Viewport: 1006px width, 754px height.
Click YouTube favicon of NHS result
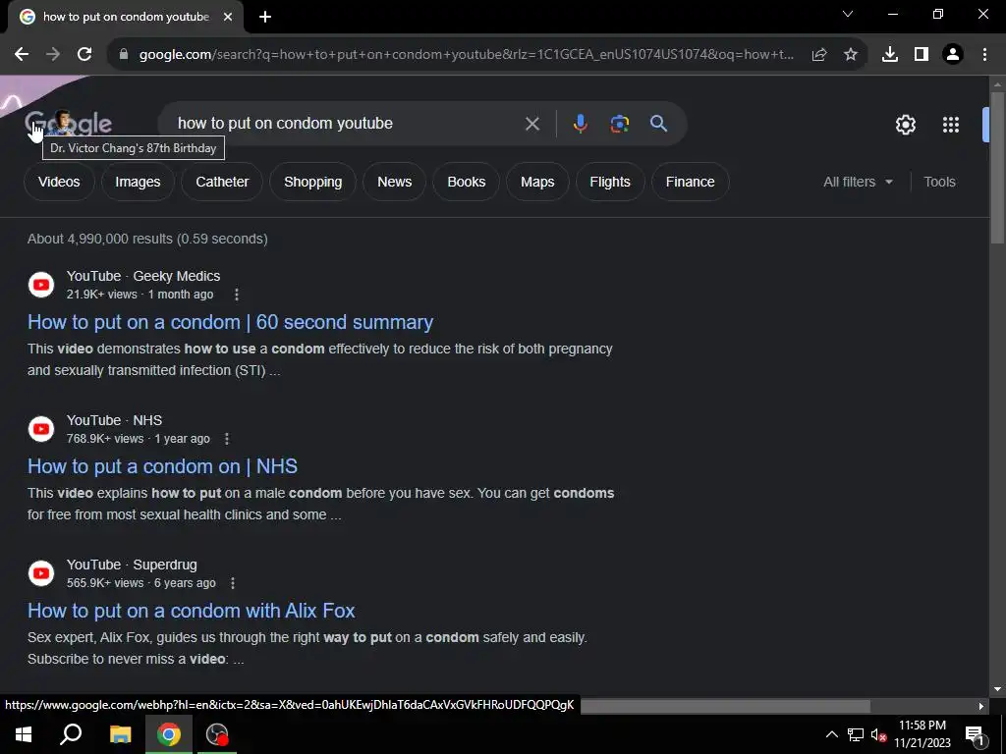point(41,429)
